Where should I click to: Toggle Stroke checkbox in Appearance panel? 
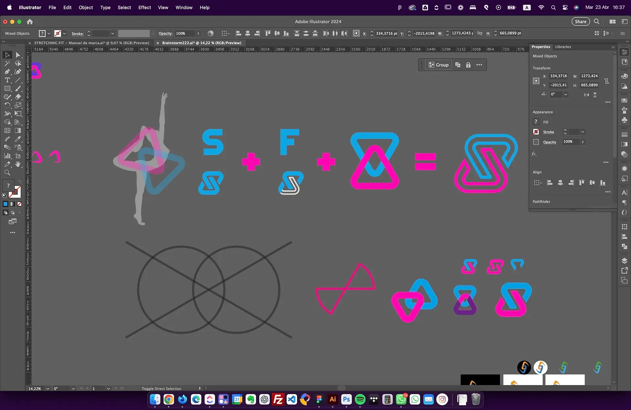coord(536,132)
